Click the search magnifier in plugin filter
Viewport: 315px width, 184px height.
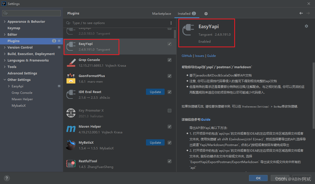pyautogui.click(x=68, y=23)
